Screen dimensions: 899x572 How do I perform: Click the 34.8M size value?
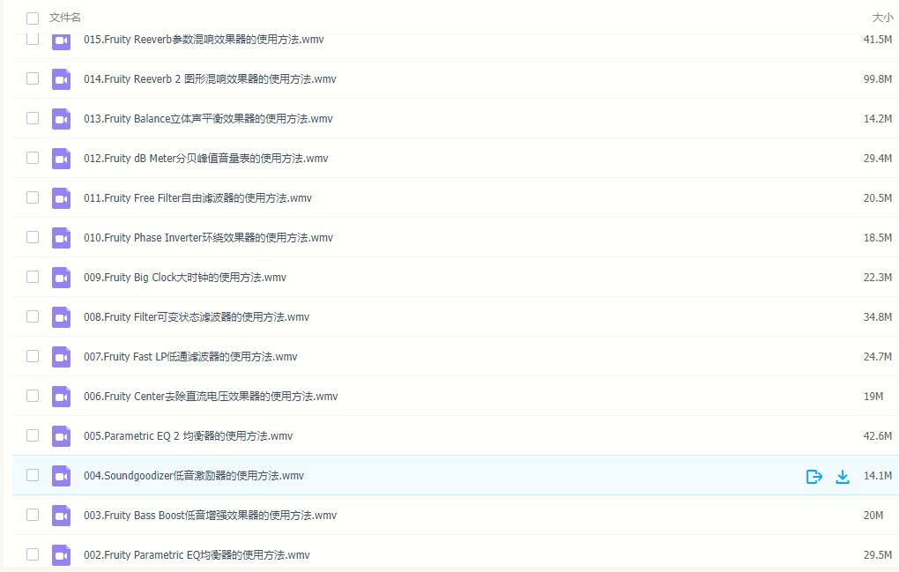[878, 317]
